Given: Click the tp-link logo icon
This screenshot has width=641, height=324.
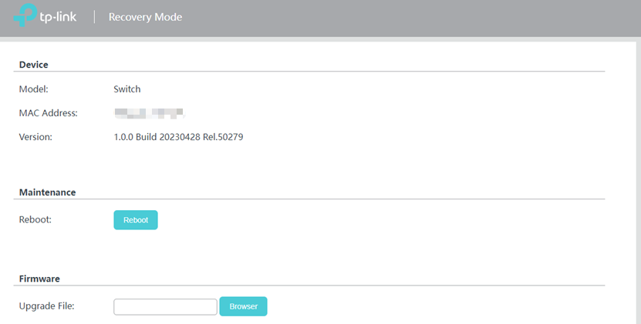Looking at the screenshot, I should coord(25,17).
